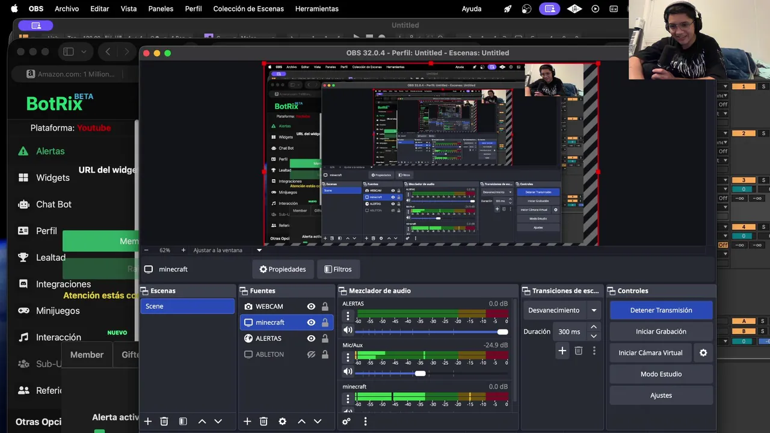Add a new scene with the plus icon

pos(148,422)
